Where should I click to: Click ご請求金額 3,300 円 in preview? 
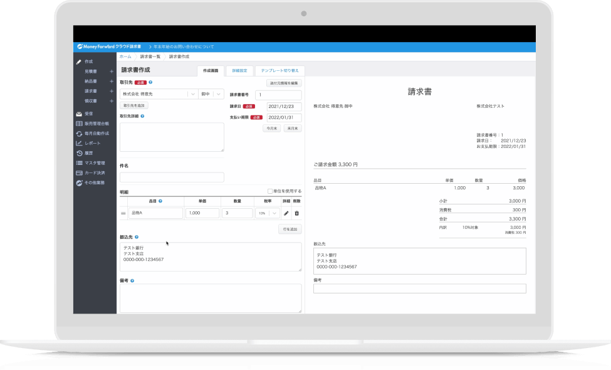(x=335, y=164)
